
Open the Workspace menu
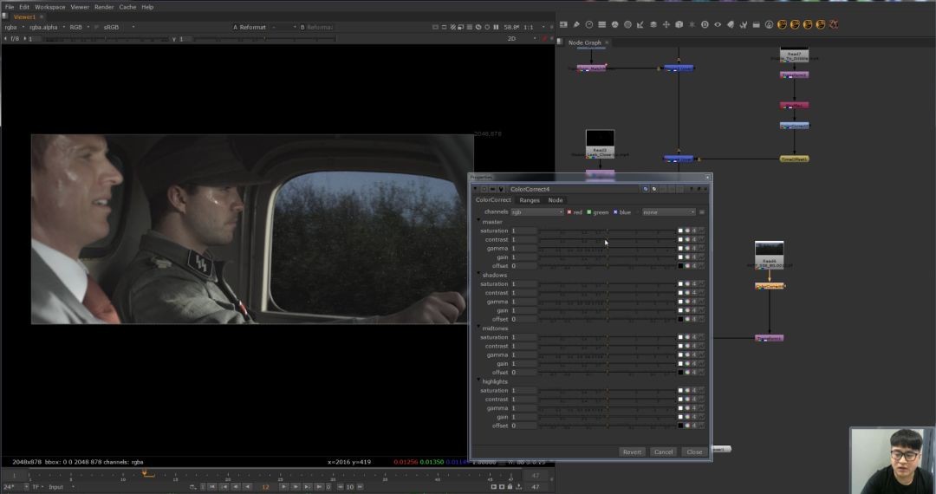tap(50, 7)
